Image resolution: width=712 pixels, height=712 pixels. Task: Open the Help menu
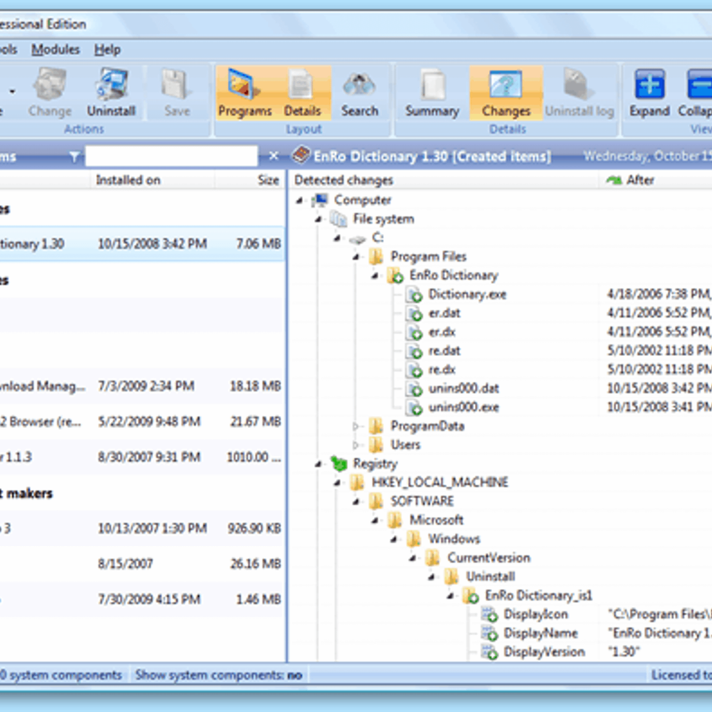[x=107, y=49]
